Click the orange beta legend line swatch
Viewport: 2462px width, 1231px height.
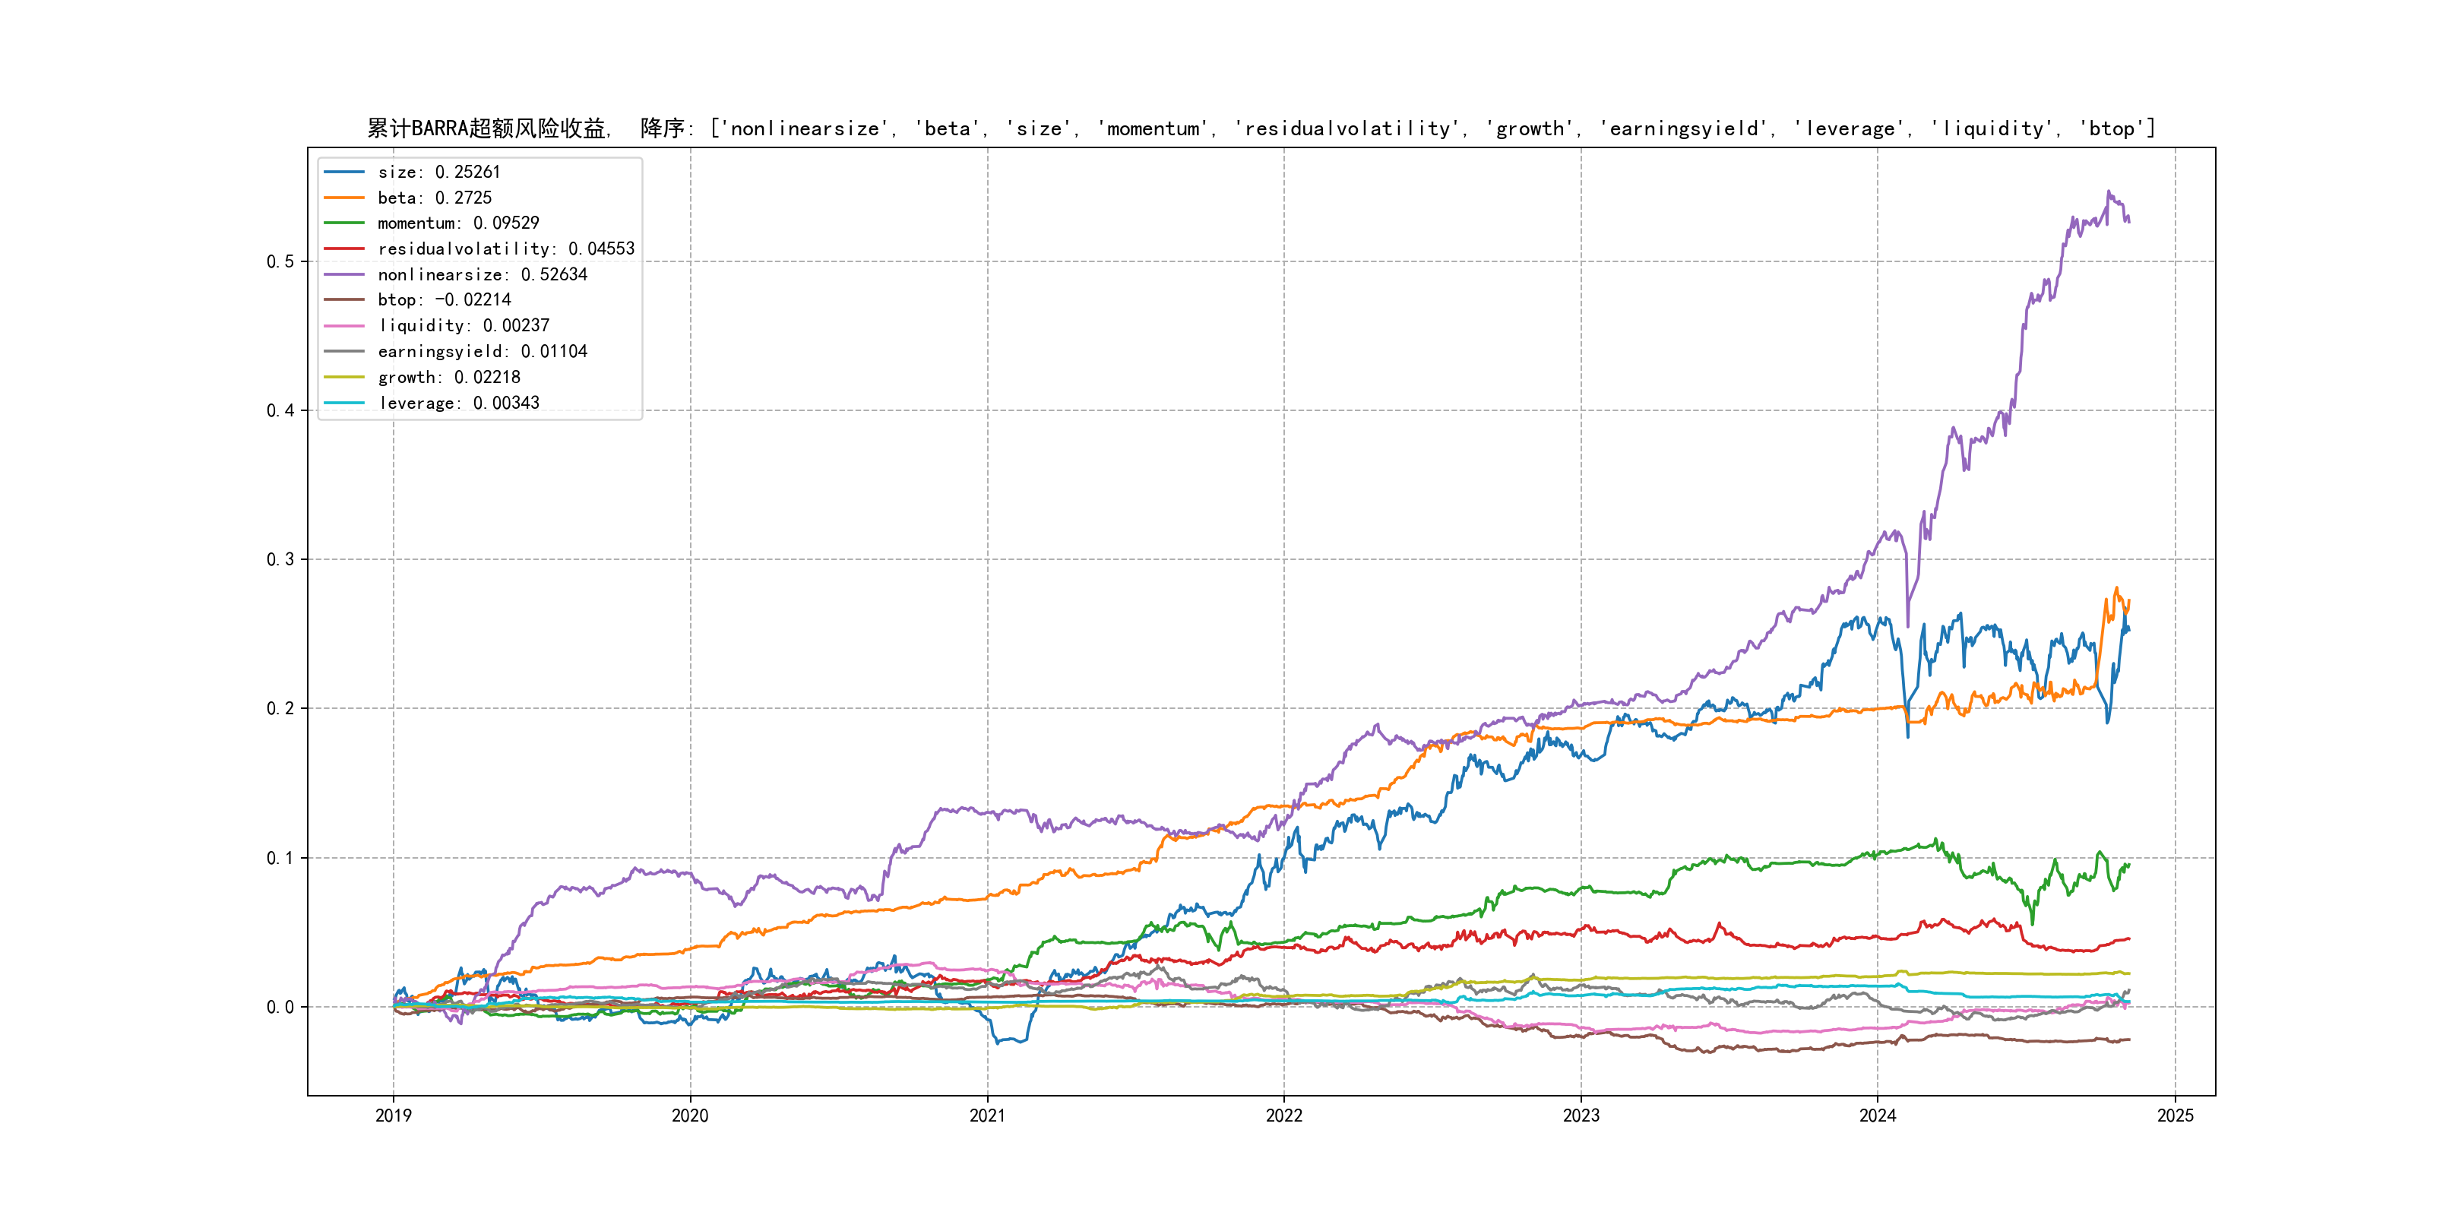(x=344, y=198)
